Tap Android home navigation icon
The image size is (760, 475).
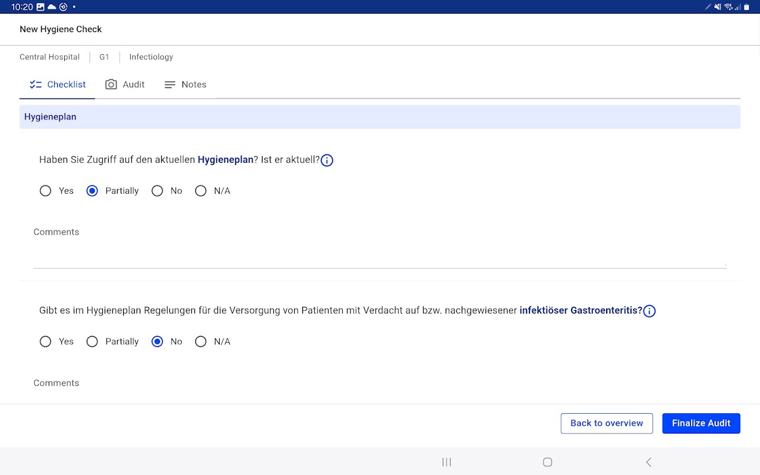tap(548, 462)
